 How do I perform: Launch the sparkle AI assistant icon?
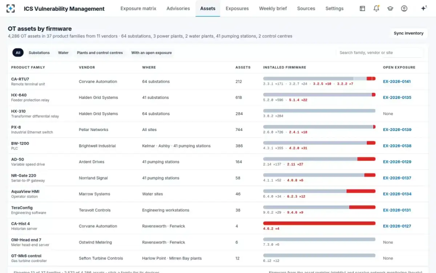pyautogui.click(x=424, y=8)
